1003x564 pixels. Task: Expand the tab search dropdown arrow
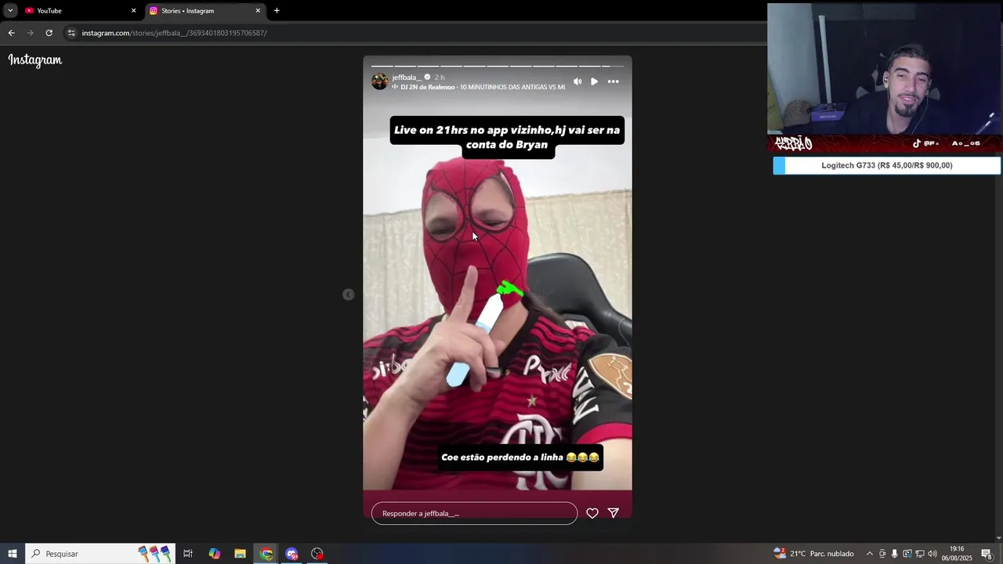click(x=10, y=11)
